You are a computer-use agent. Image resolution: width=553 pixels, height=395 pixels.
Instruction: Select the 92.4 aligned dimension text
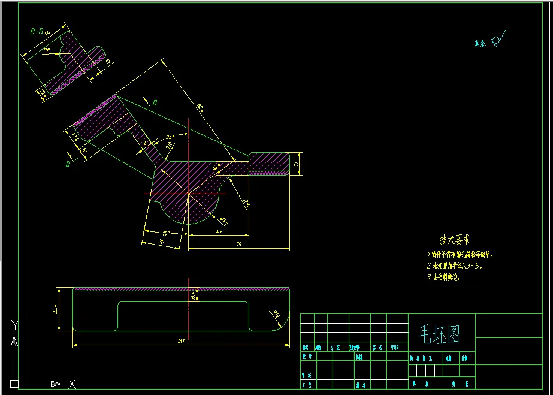[x=201, y=107]
